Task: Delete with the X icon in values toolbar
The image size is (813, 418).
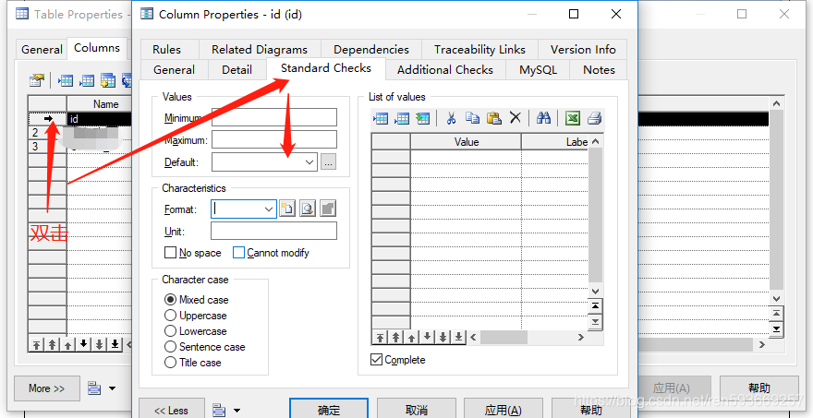Action: pos(515,118)
